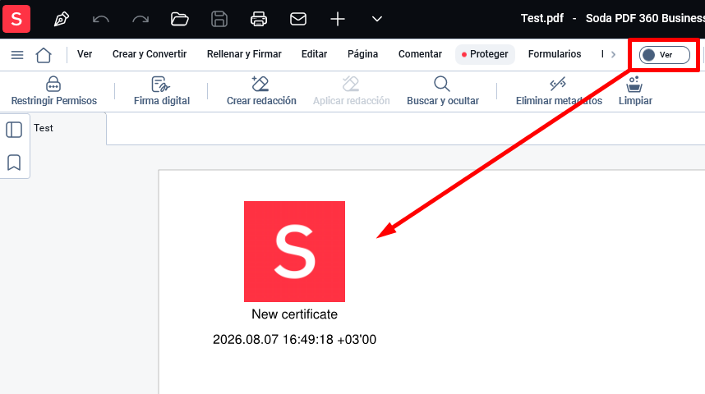Open a file with the folder icon
Viewport: 705px width, 394px height.
point(179,19)
